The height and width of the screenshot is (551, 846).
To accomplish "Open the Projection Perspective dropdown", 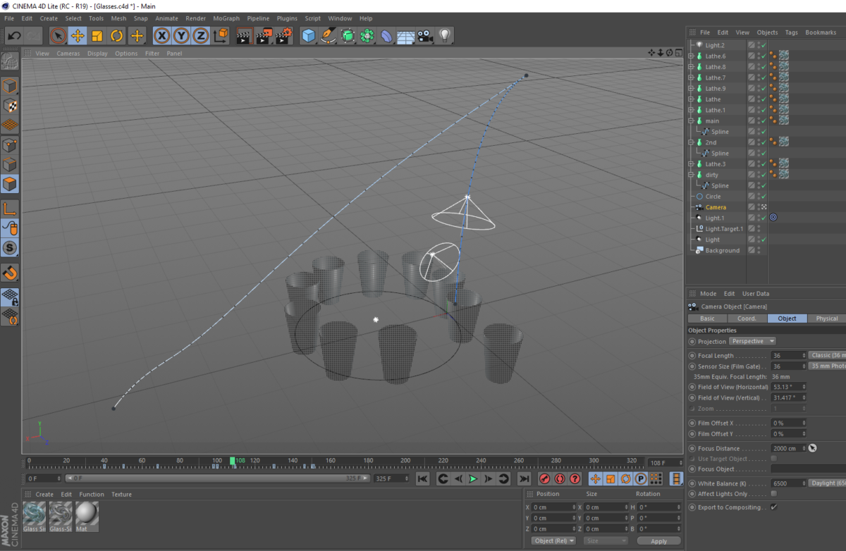I will 752,341.
